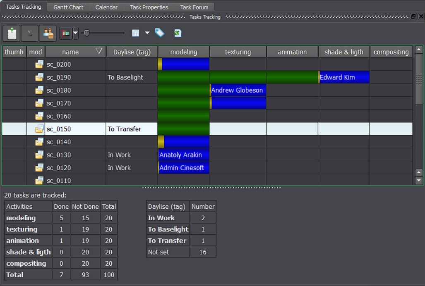The width and height of the screenshot is (425, 286).
Task: Click the In Work tag of sc_0120
Action: 119,168
